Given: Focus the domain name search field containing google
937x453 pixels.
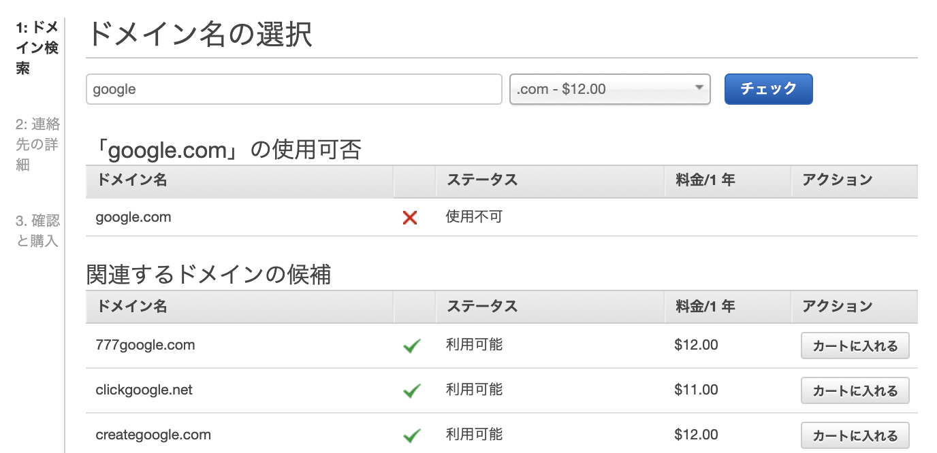Looking at the screenshot, I should (294, 89).
